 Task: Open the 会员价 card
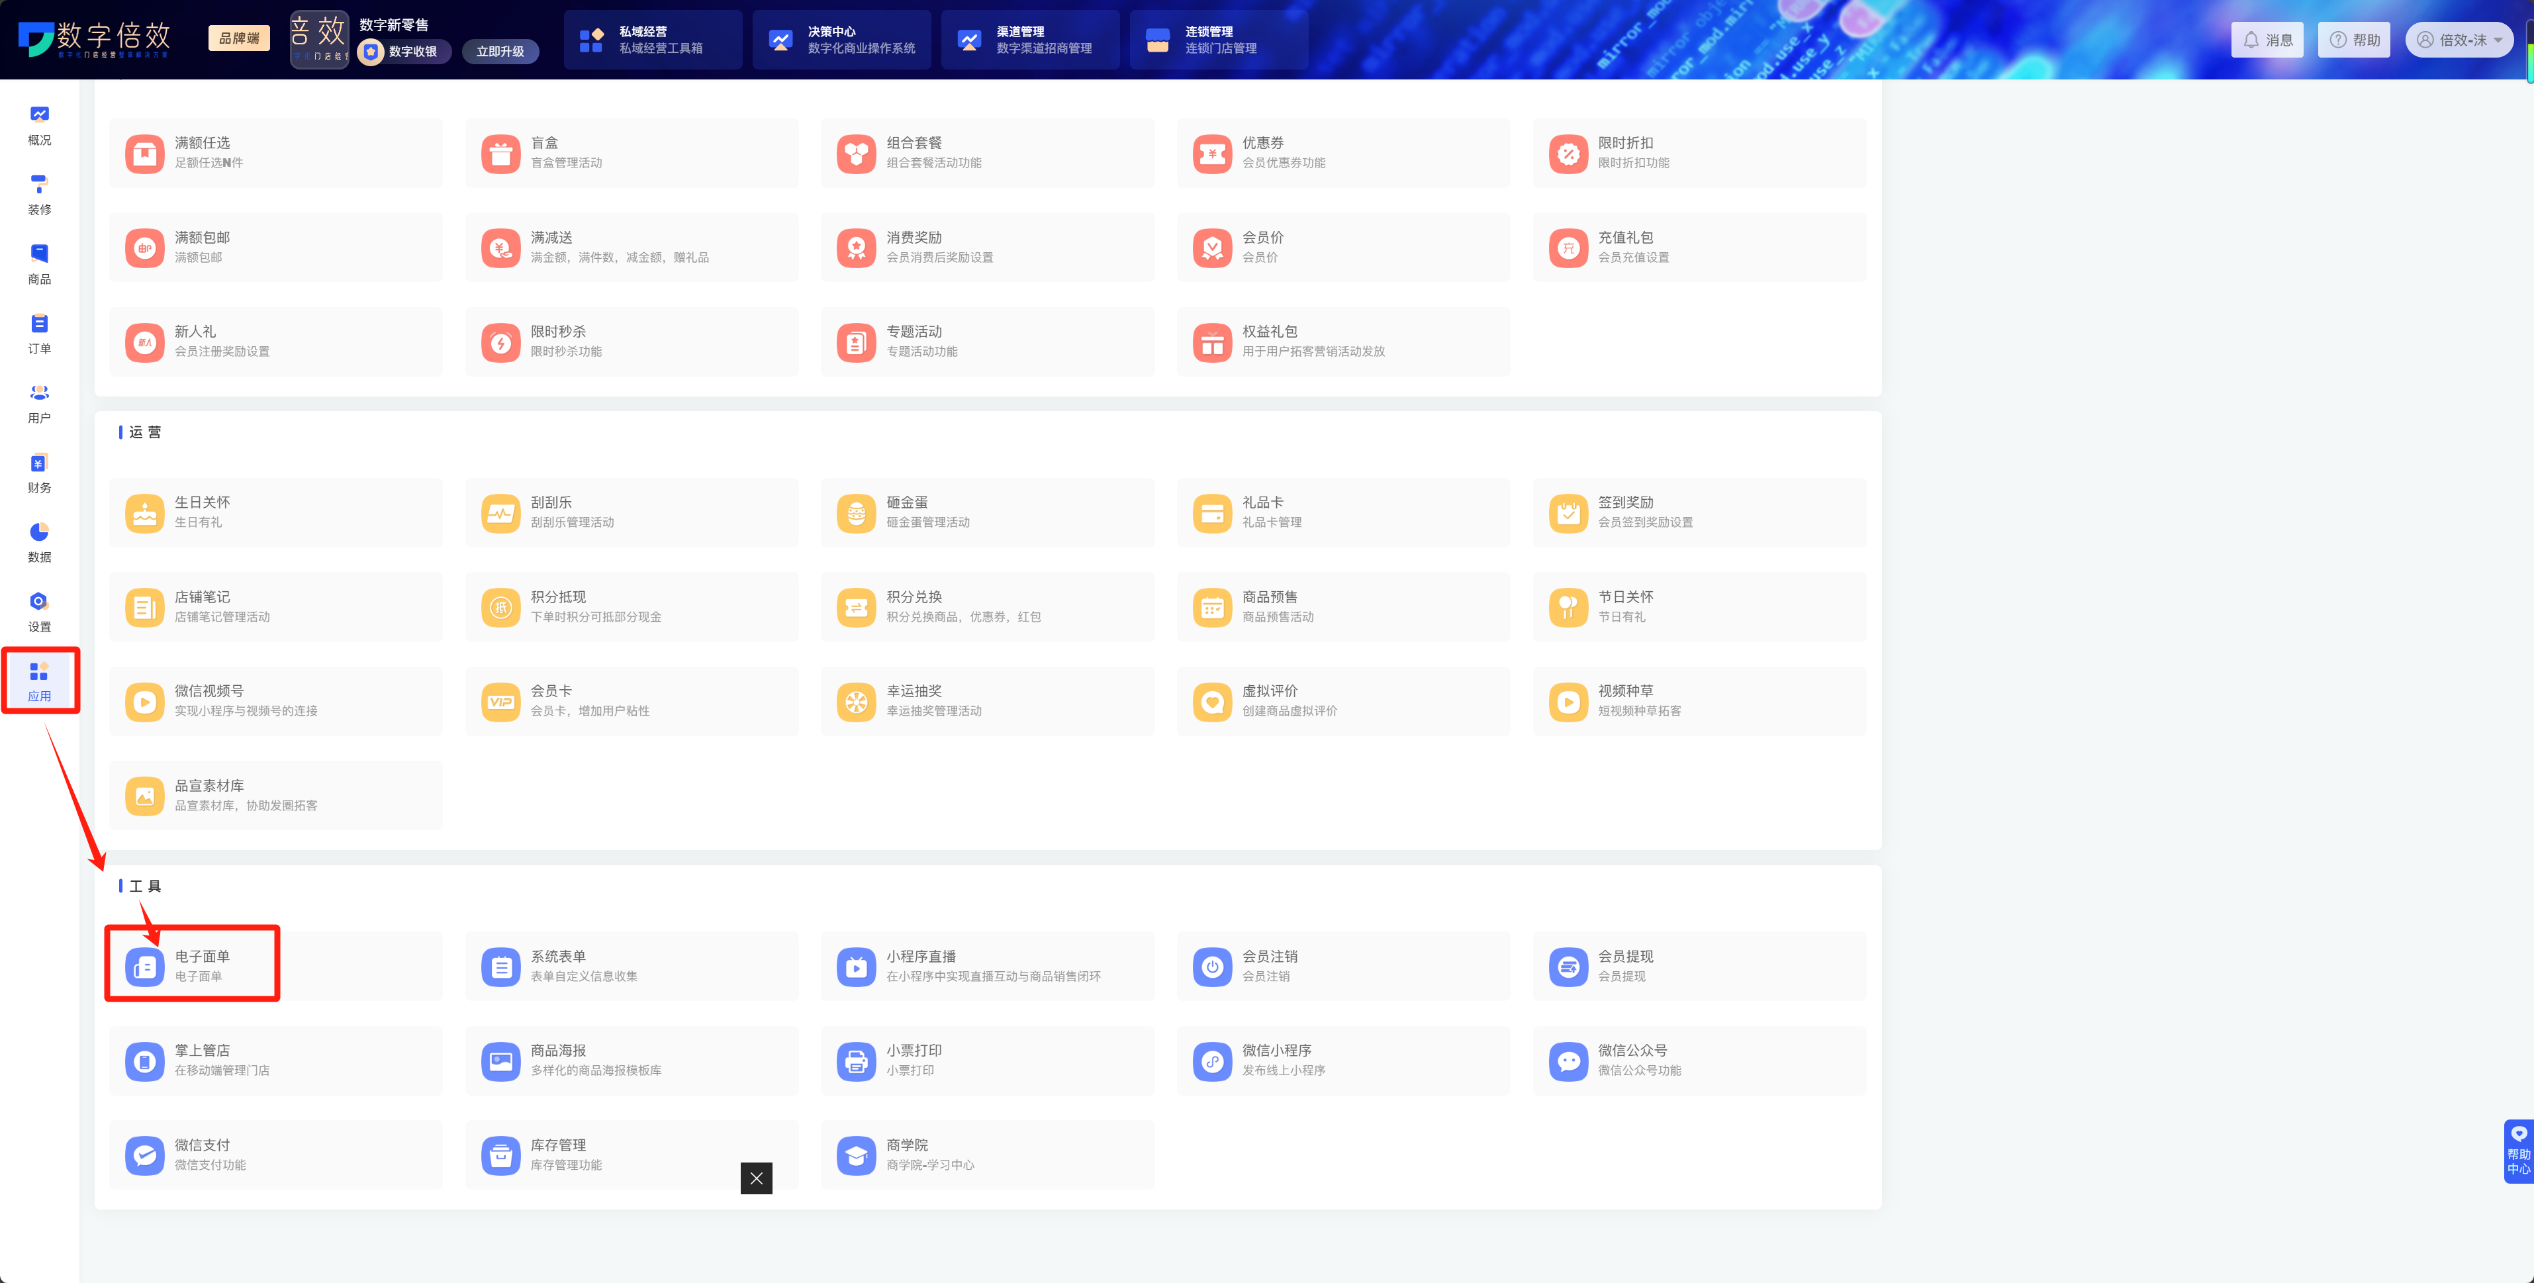pos(1342,248)
